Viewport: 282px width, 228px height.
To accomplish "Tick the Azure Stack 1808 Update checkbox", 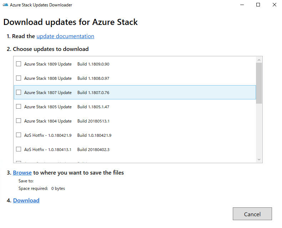I will [19, 78].
